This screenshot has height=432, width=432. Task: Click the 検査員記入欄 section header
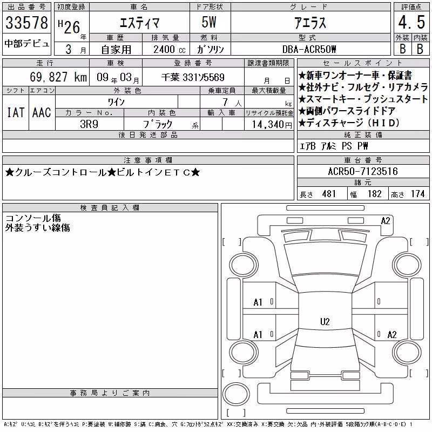pos(110,208)
